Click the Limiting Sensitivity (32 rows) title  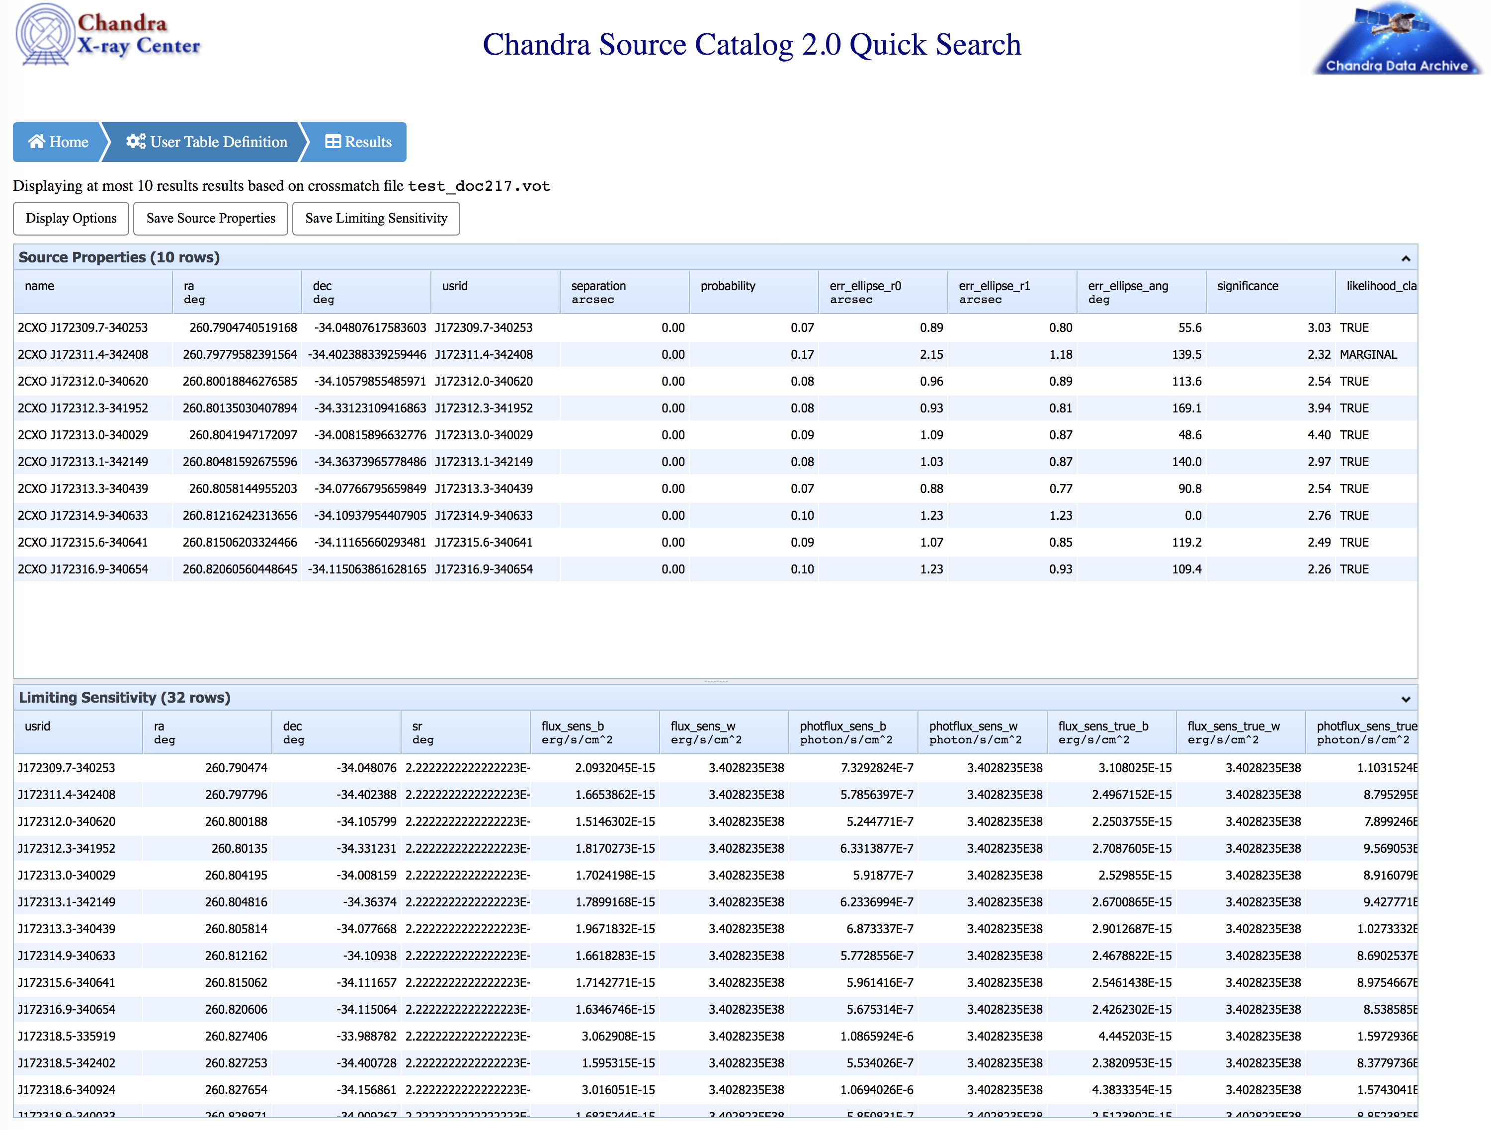tap(125, 698)
